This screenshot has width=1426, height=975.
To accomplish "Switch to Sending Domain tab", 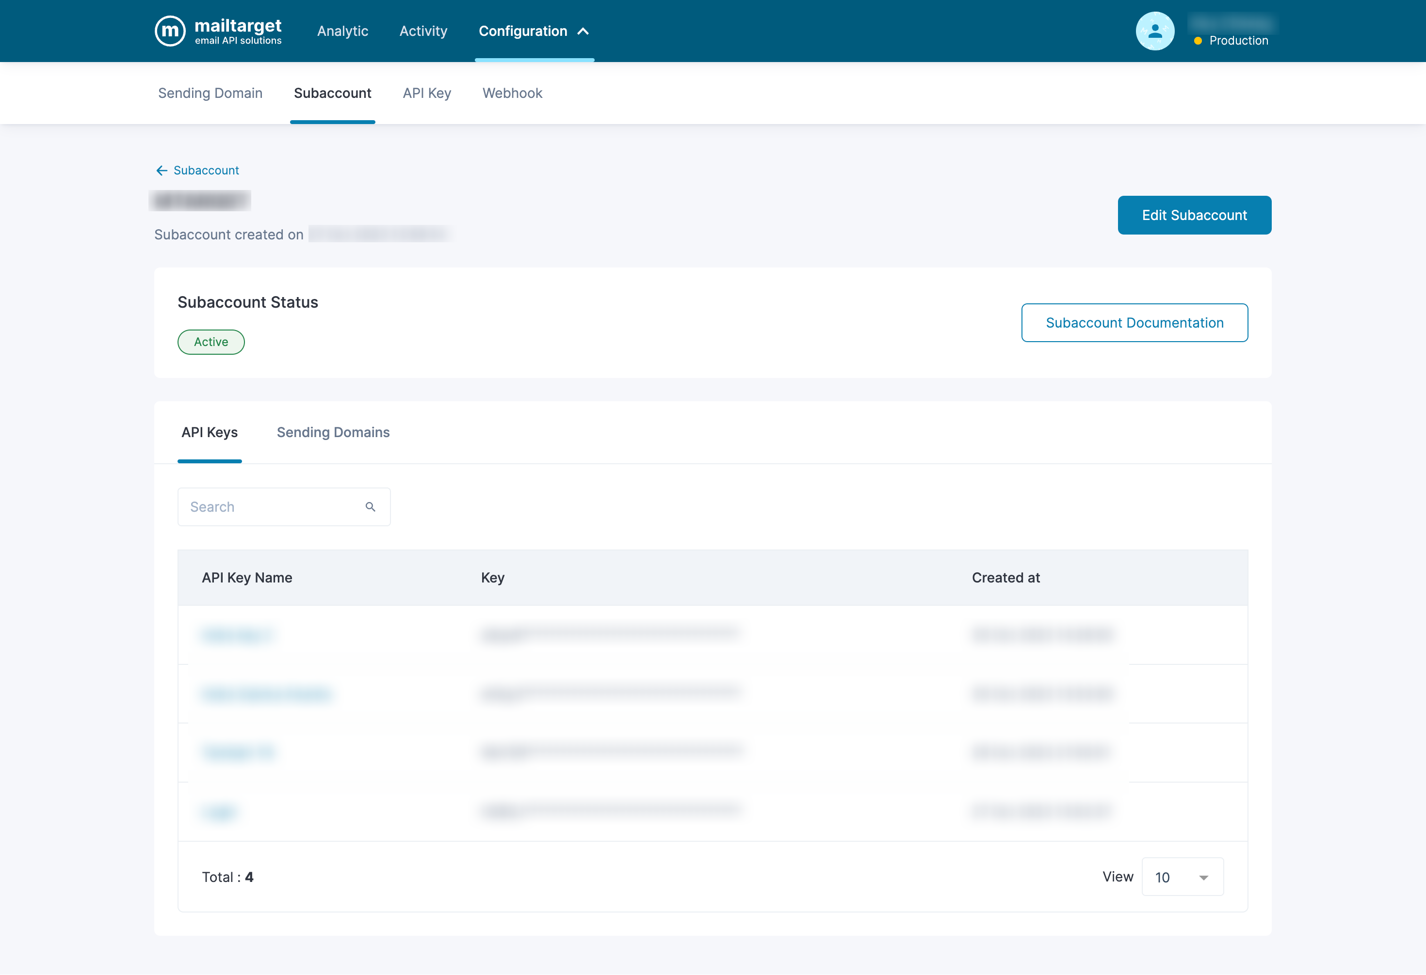I will 210,93.
